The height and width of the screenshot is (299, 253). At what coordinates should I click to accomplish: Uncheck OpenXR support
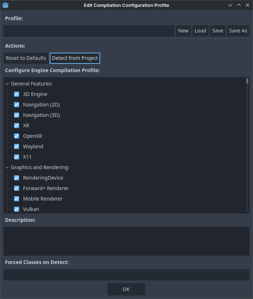(17, 136)
